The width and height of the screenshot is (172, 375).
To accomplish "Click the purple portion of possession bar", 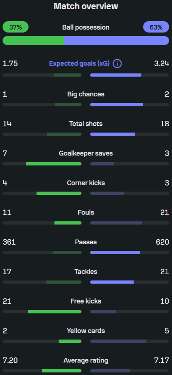I will click(117, 41).
